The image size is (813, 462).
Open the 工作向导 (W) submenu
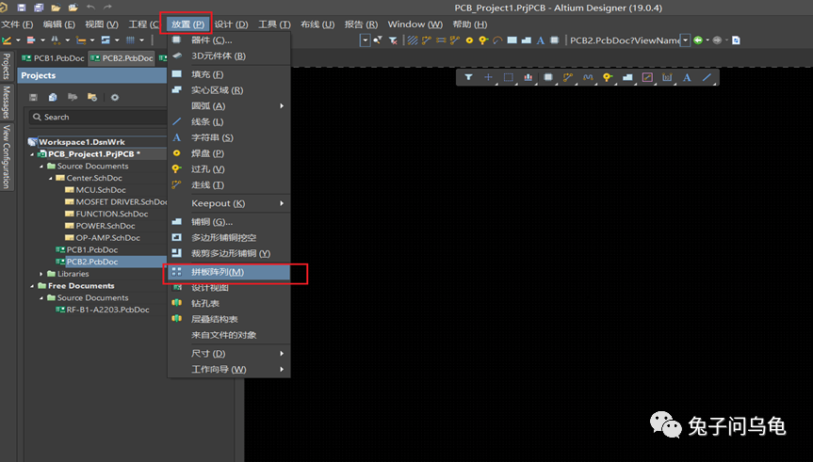229,369
